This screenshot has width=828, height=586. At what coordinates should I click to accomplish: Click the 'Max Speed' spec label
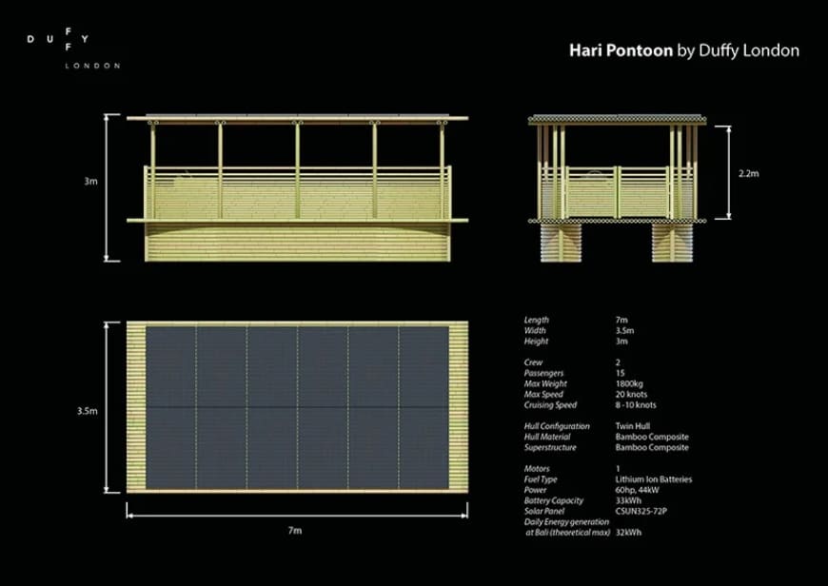point(543,395)
